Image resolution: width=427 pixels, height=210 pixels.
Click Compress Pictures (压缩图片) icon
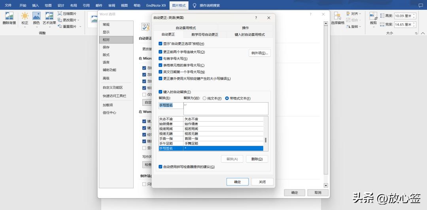pyautogui.click(x=60, y=13)
